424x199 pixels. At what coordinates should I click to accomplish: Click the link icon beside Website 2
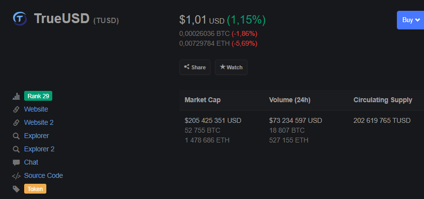point(16,123)
